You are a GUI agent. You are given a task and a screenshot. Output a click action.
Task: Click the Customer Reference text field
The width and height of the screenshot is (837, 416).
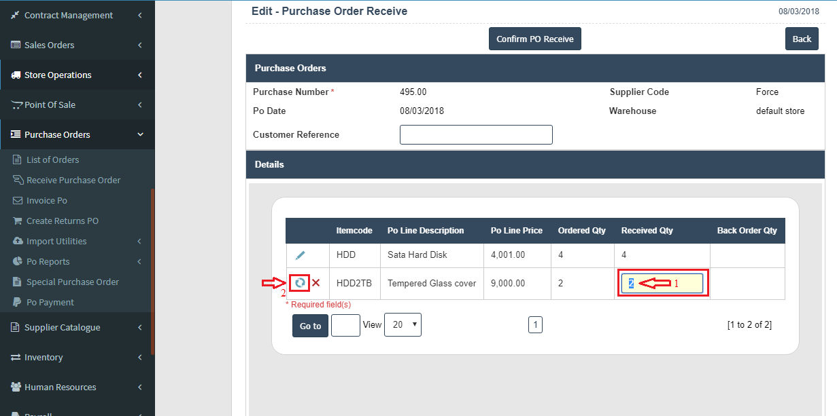point(476,135)
